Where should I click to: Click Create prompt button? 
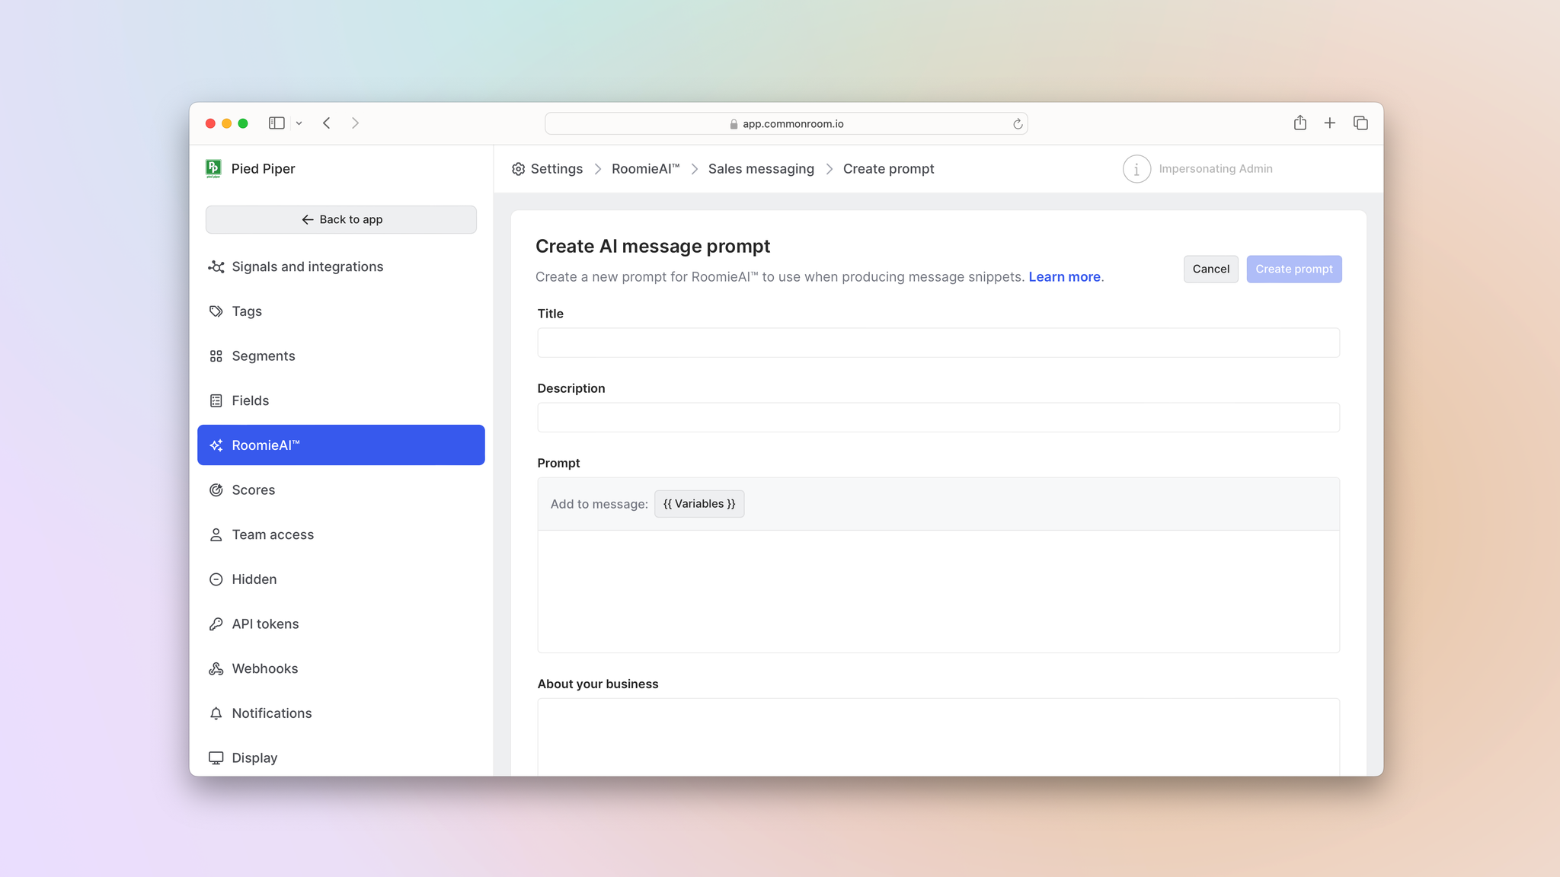click(1293, 269)
